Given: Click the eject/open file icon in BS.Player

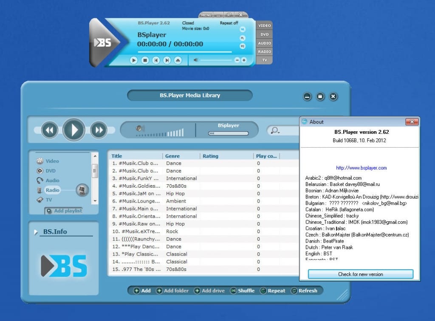Looking at the screenshot, I should click(178, 60).
